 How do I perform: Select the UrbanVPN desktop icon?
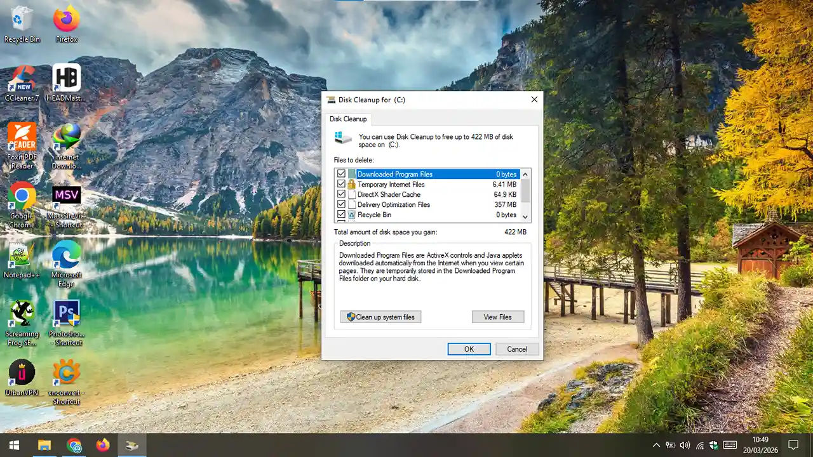[22, 378]
